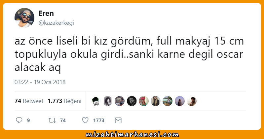The image size is (264, 139).
Task: Open the Eren display name link
Action: coord(46,13)
